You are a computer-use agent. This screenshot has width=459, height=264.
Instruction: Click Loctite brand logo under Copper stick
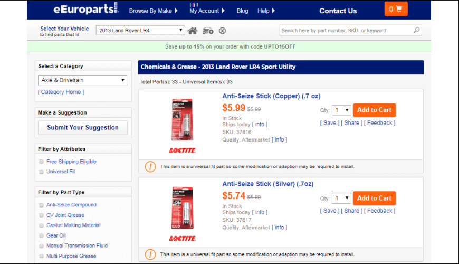click(x=182, y=150)
